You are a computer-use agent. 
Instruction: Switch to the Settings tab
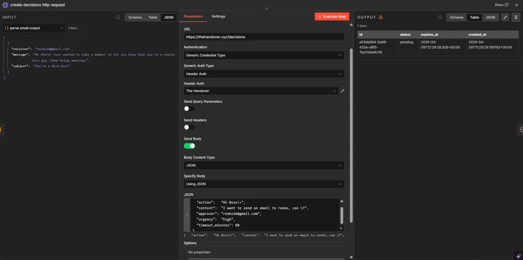coord(218,16)
